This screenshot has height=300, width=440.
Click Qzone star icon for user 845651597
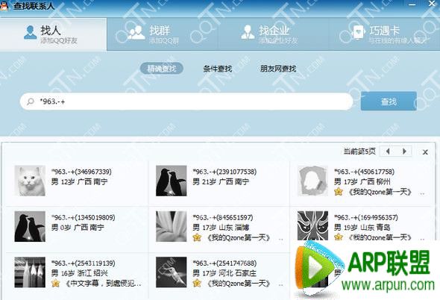coord(197,237)
